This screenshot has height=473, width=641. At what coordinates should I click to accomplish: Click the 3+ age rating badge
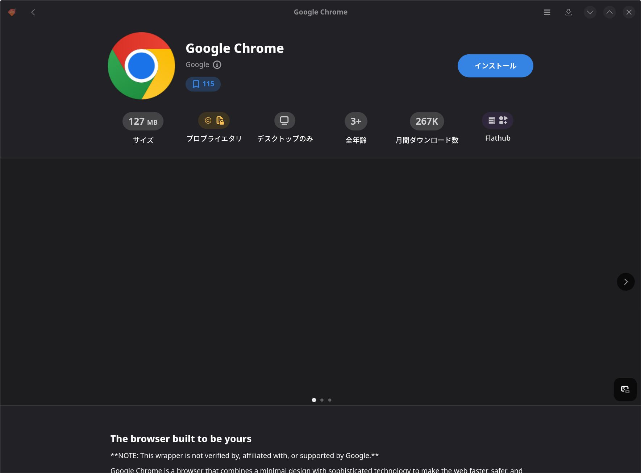355,121
